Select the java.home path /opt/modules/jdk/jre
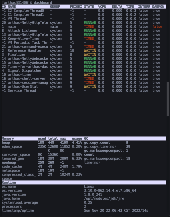The height and width of the screenshot is (217, 170). 104,198
